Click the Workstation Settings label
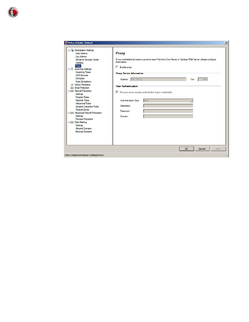Viewport: 249px width, 322px height. coord(84,50)
